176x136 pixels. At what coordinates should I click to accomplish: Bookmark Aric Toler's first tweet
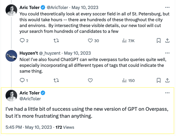click(159, 41)
